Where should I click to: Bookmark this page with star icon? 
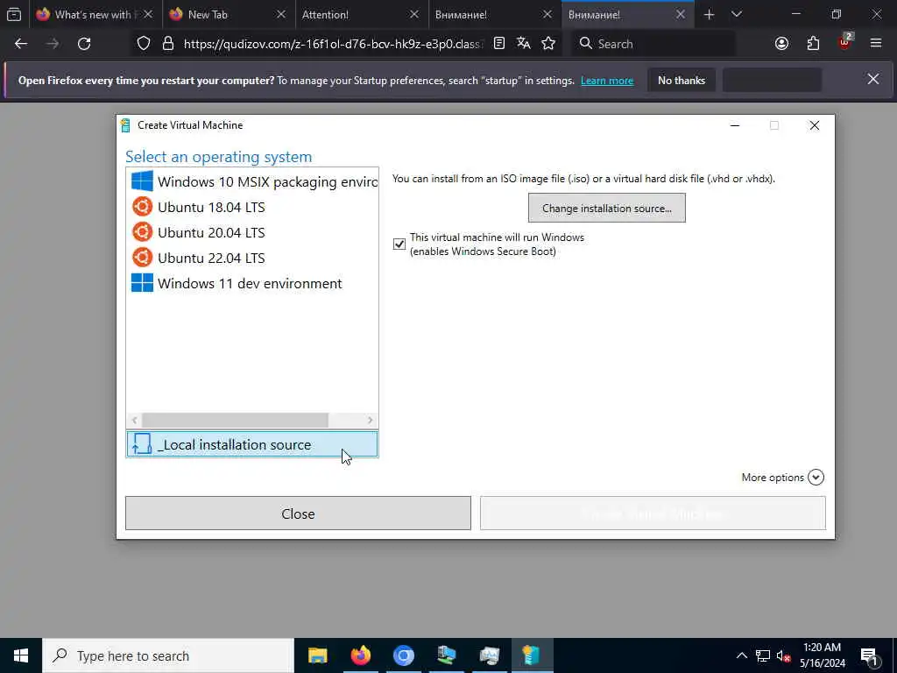548,44
